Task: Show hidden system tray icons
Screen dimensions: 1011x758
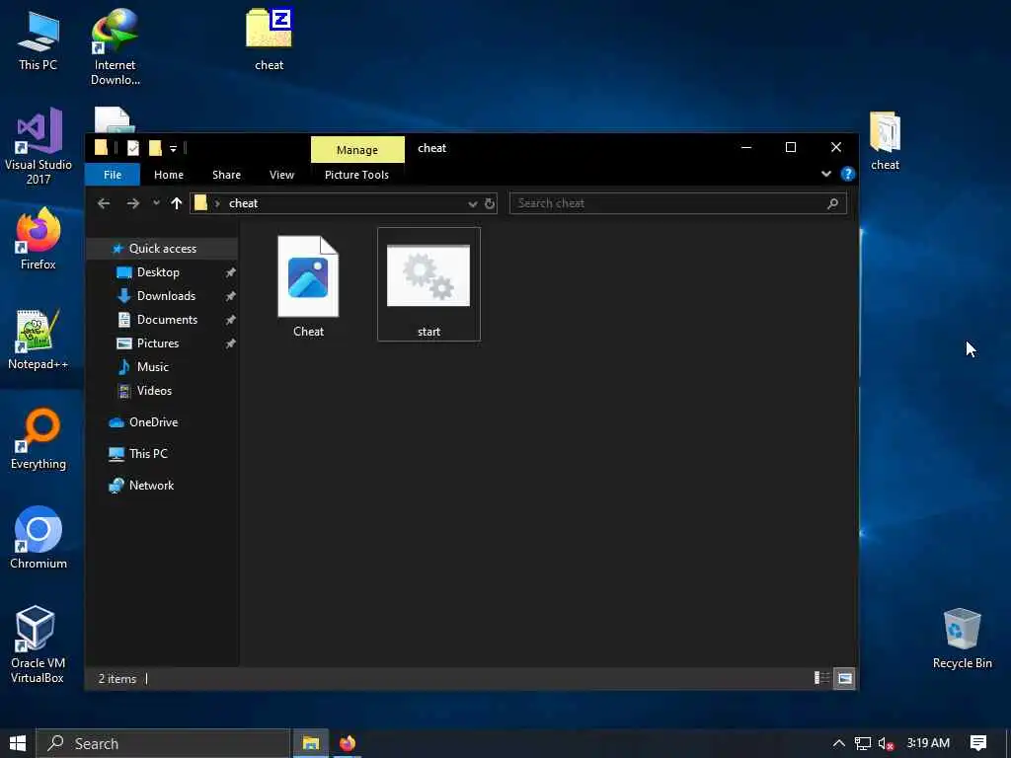Action: coord(838,743)
